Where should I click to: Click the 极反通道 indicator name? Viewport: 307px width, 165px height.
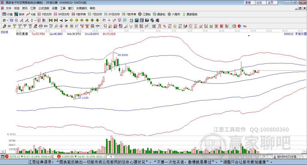tap(22, 34)
